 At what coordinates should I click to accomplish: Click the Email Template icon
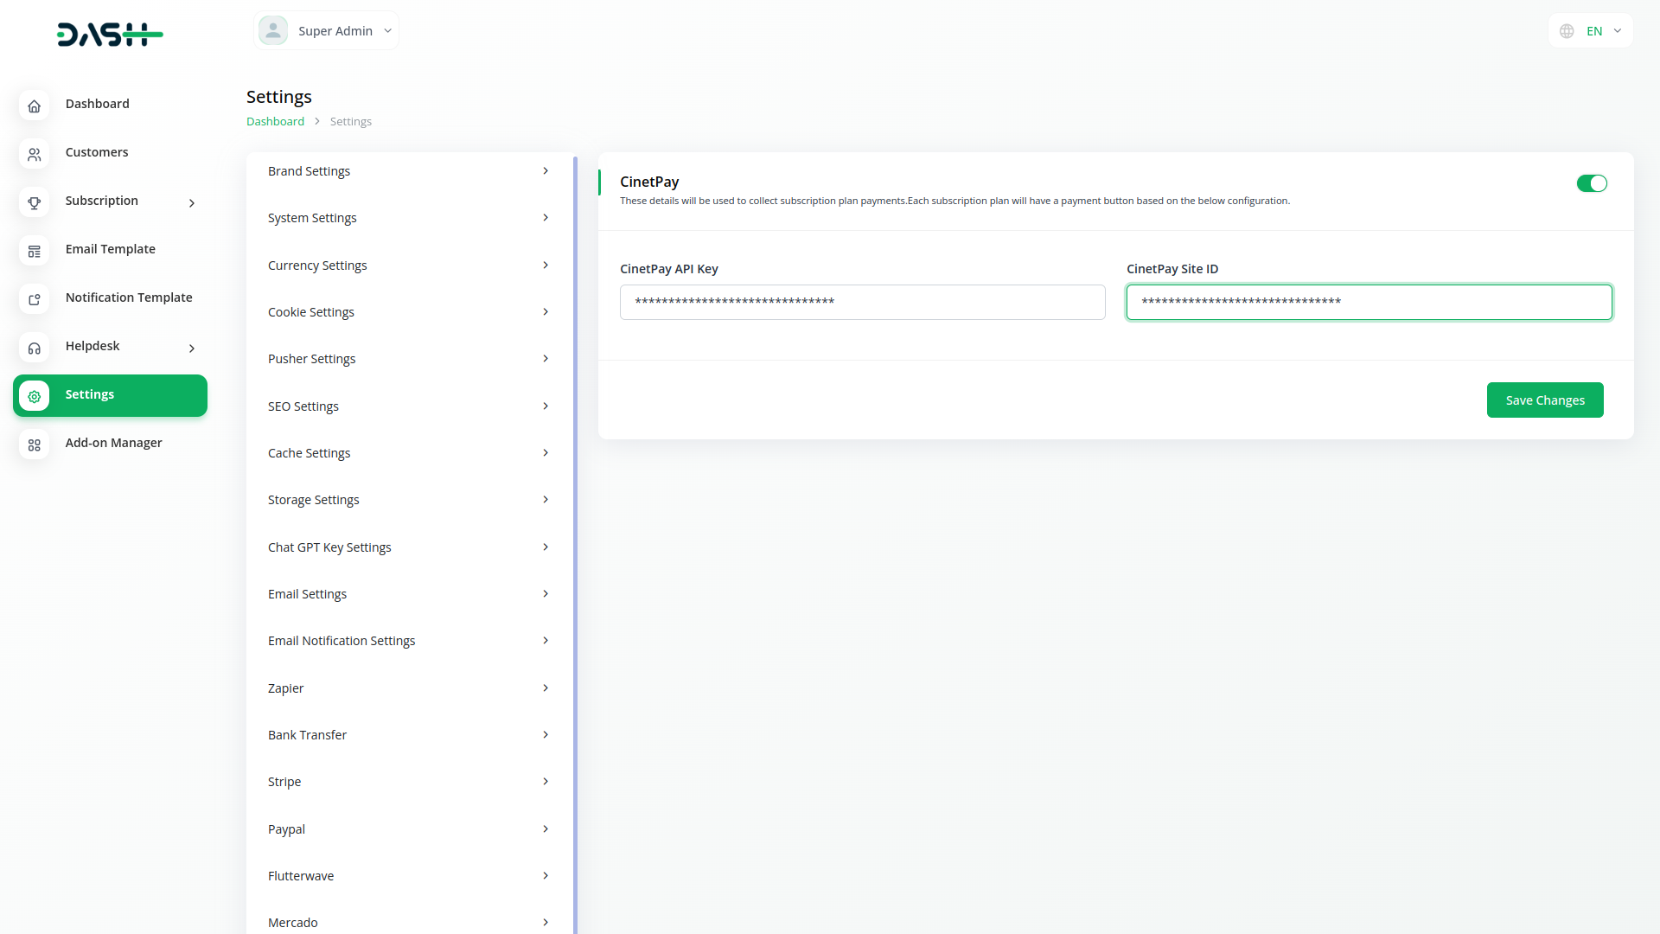tap(34, 251)
